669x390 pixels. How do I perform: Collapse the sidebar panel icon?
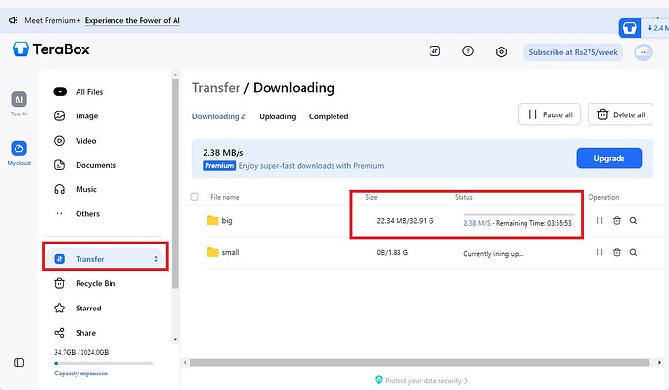click(x=18, y=362)
